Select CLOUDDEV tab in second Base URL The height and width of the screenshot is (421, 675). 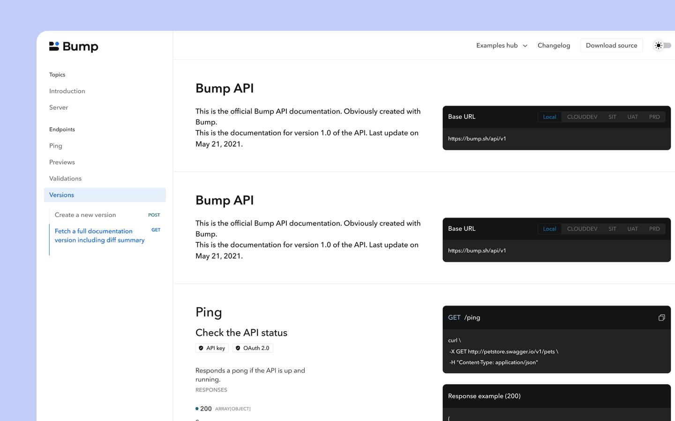pyautogui.click(x=582, y=229)
